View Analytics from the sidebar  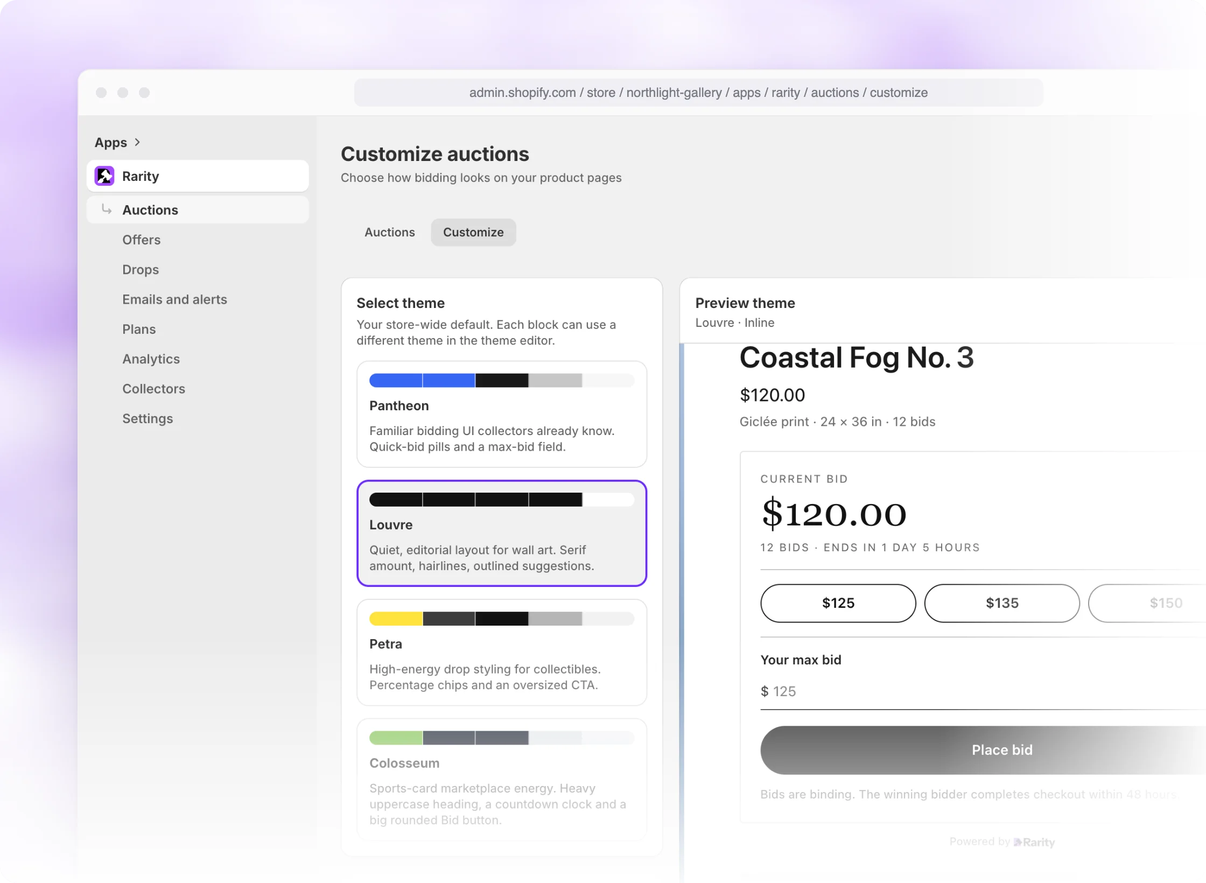click(151, 359)
